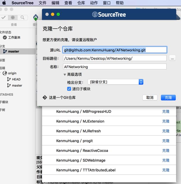
Task: Clone the TTTAttributedLabel repository
Action: [166, 170]
